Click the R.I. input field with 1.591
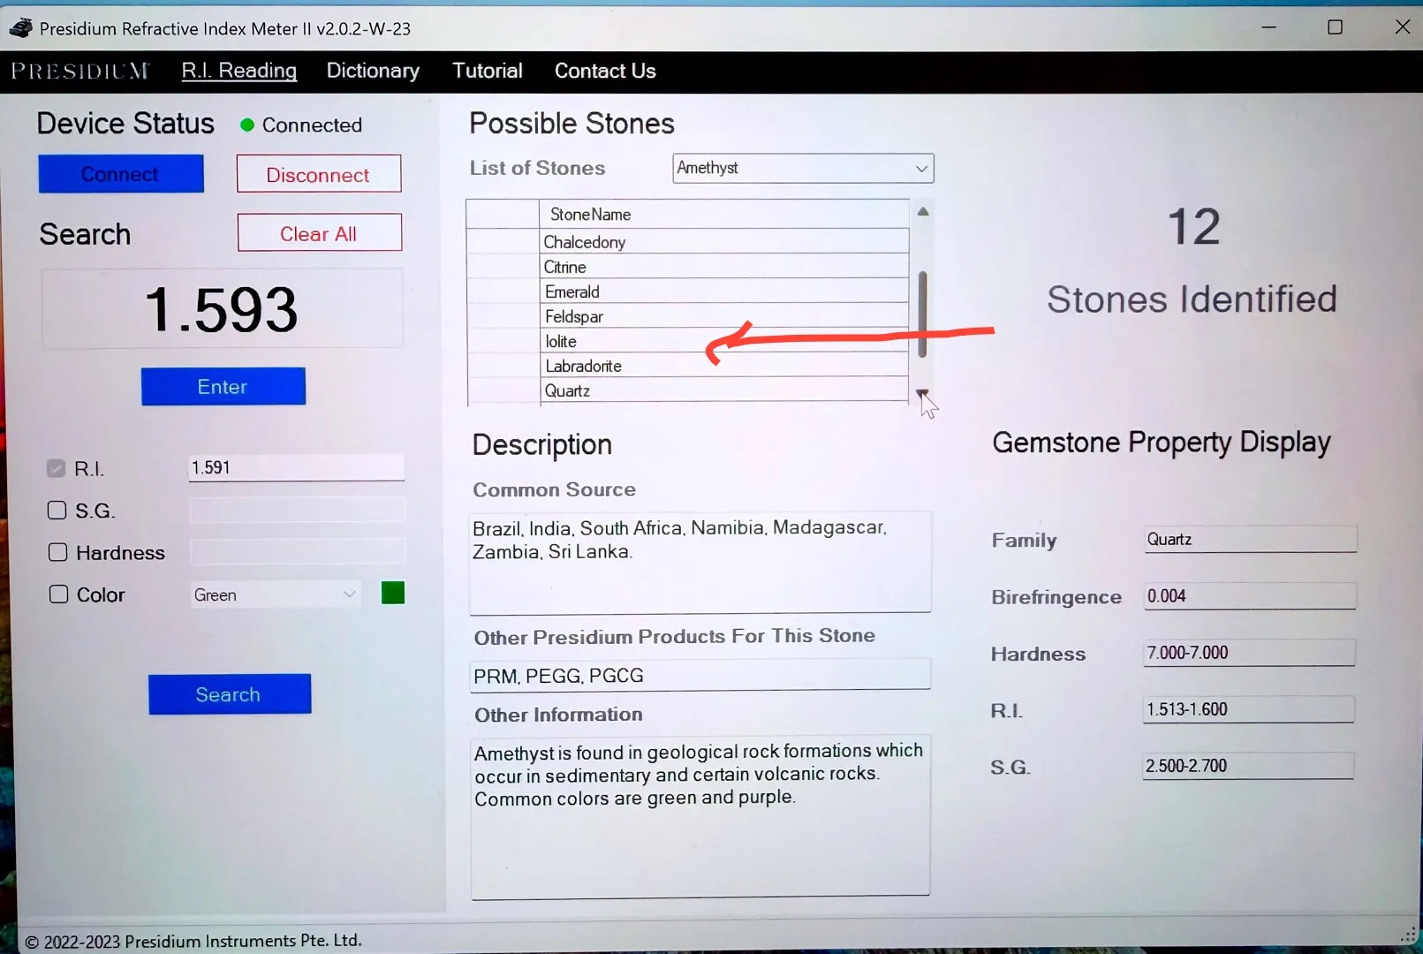This screenshot has height=954, width=1423. [x=296, y=468]
